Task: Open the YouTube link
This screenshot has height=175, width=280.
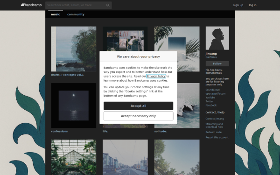Action: pos(210,98)
